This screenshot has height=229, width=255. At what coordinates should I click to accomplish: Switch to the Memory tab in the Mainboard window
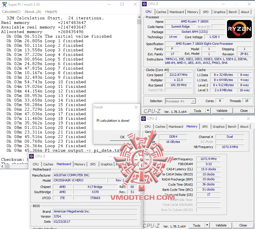click(x=80, y=164)
